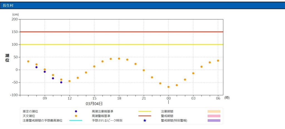Click the orange tide point at 21 hour
The width and height of the screenshot is (285, 129).
coord(144,70)
